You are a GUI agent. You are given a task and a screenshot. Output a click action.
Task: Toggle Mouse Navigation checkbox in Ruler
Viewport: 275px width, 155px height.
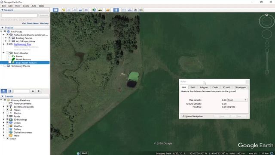click(183, 116)
